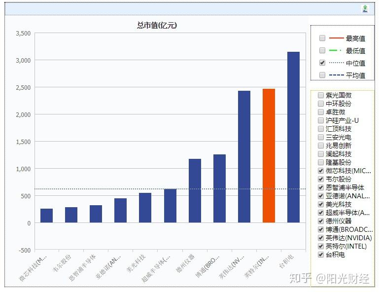This screenshot has height=294, width=379.
Task: Enable the 最高值 checkbox
Action: (322, 38)
